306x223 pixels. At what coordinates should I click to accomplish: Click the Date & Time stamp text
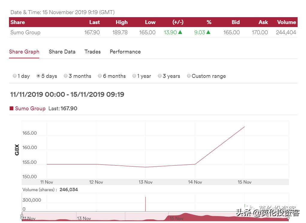point(62,12)
